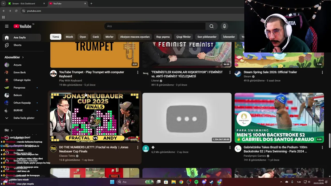The image size is (331, 186).
Task: Open Paralympic Games channel avatar
Action: 238,149
